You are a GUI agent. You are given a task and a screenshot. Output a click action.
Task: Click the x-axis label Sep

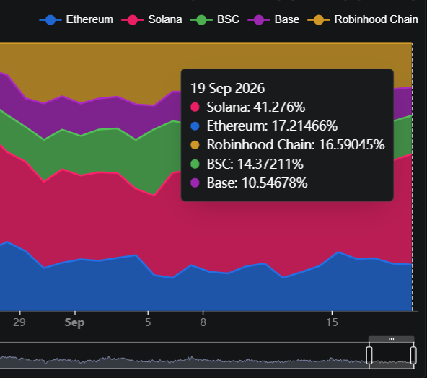coord(74,322)
